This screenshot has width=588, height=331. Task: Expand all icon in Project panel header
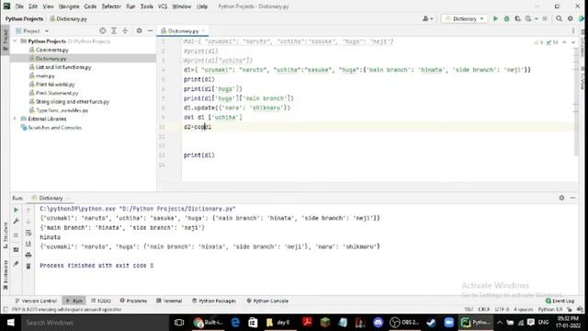[114, 30]
